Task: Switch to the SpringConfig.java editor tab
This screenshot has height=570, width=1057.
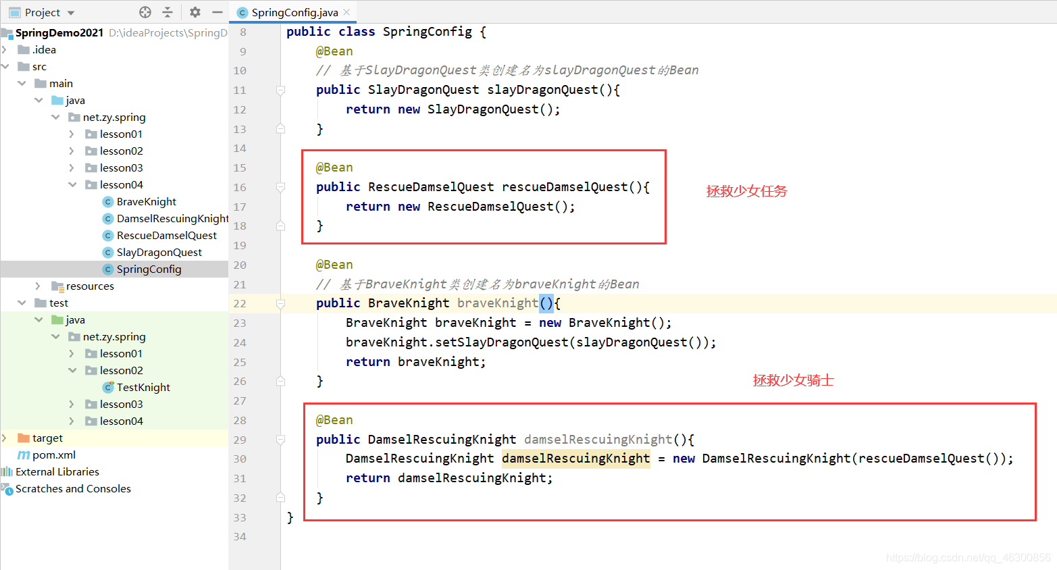Action: coord(294,12)
